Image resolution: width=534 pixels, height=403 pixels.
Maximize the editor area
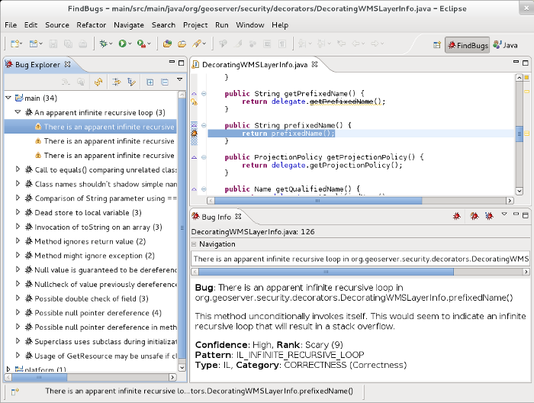point(526,63)
